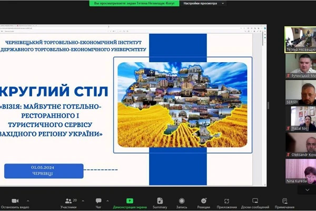The image size is (316, 211).
Task: Click the green screen-viewing notification banner
Action: 135,3
